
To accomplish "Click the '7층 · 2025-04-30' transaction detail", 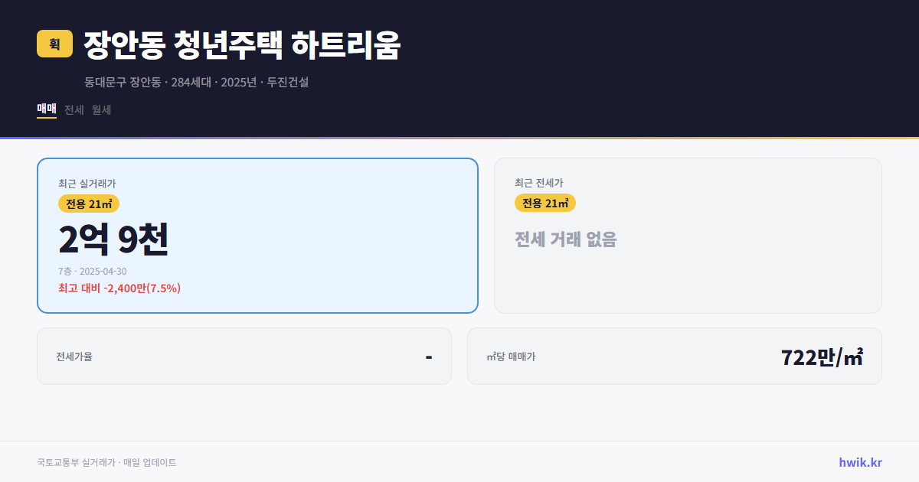I will coord(91,271).
